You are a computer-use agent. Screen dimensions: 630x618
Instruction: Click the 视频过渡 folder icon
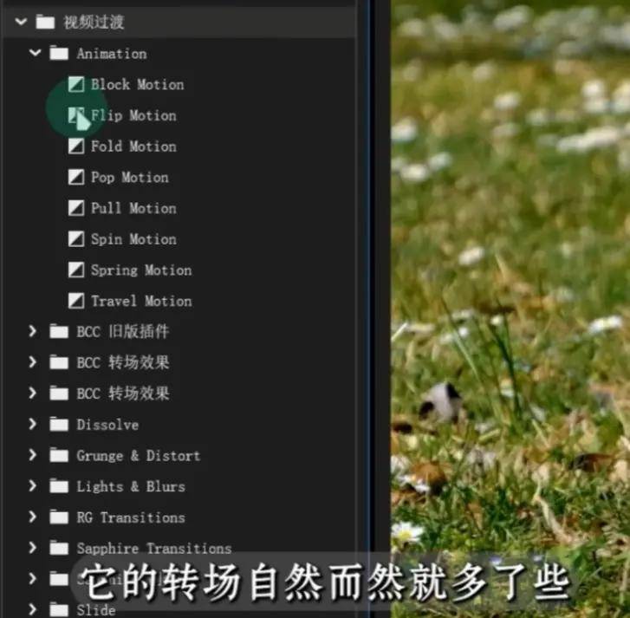[45, 23]
